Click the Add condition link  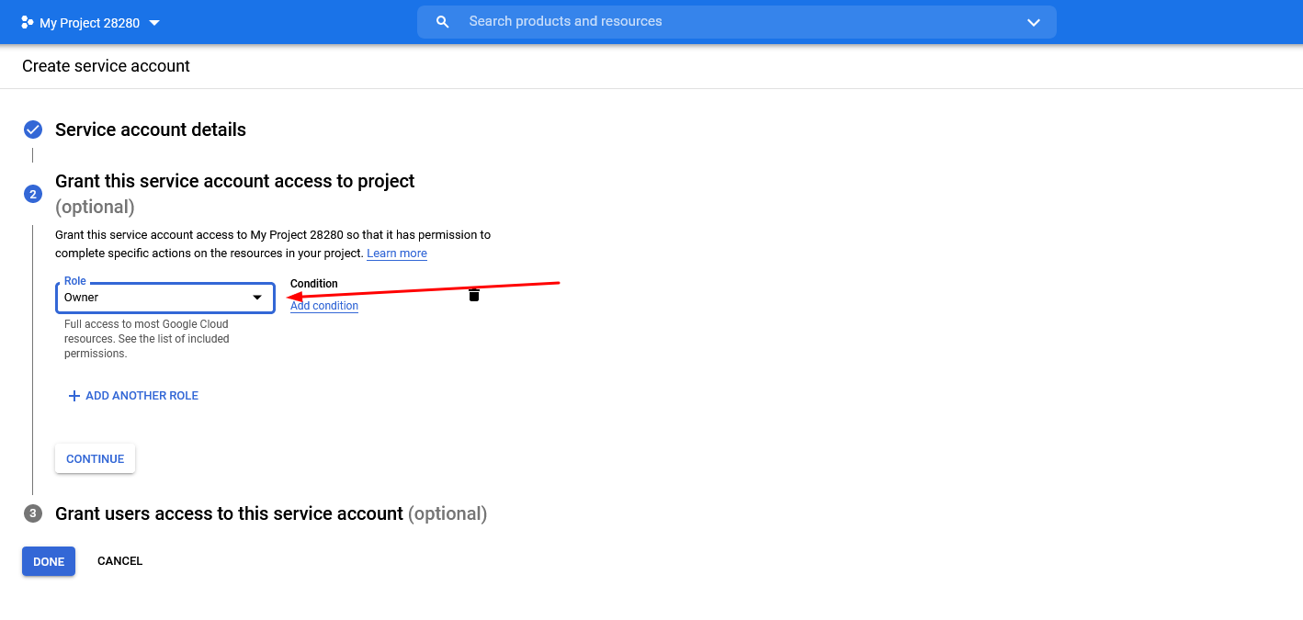[x=323, y=306]
